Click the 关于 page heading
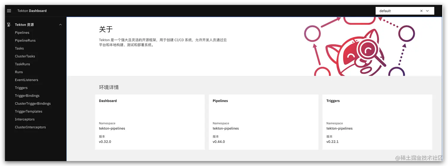 tap(106, 29)
